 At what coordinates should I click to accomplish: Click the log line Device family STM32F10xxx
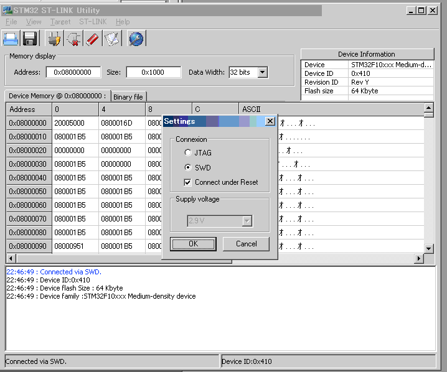pos(101,296)
